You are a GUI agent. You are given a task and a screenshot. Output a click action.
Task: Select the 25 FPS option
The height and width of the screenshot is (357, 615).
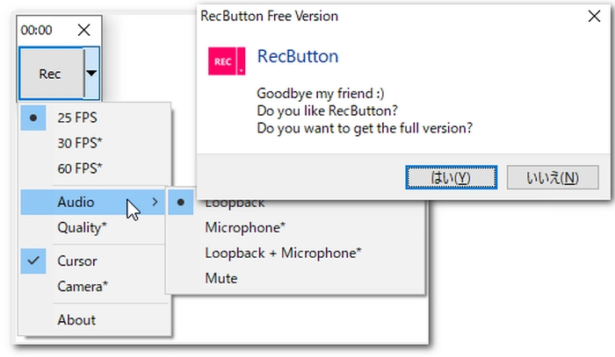[77, 117]
